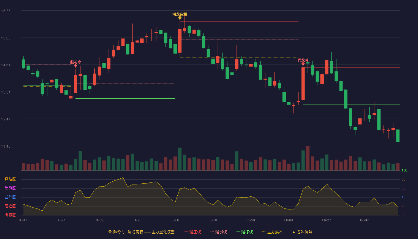Image resolution: width=418 pixels, height=239 pixels.
Task: Select the 06-09 date axis label
Action: [288, 220]
